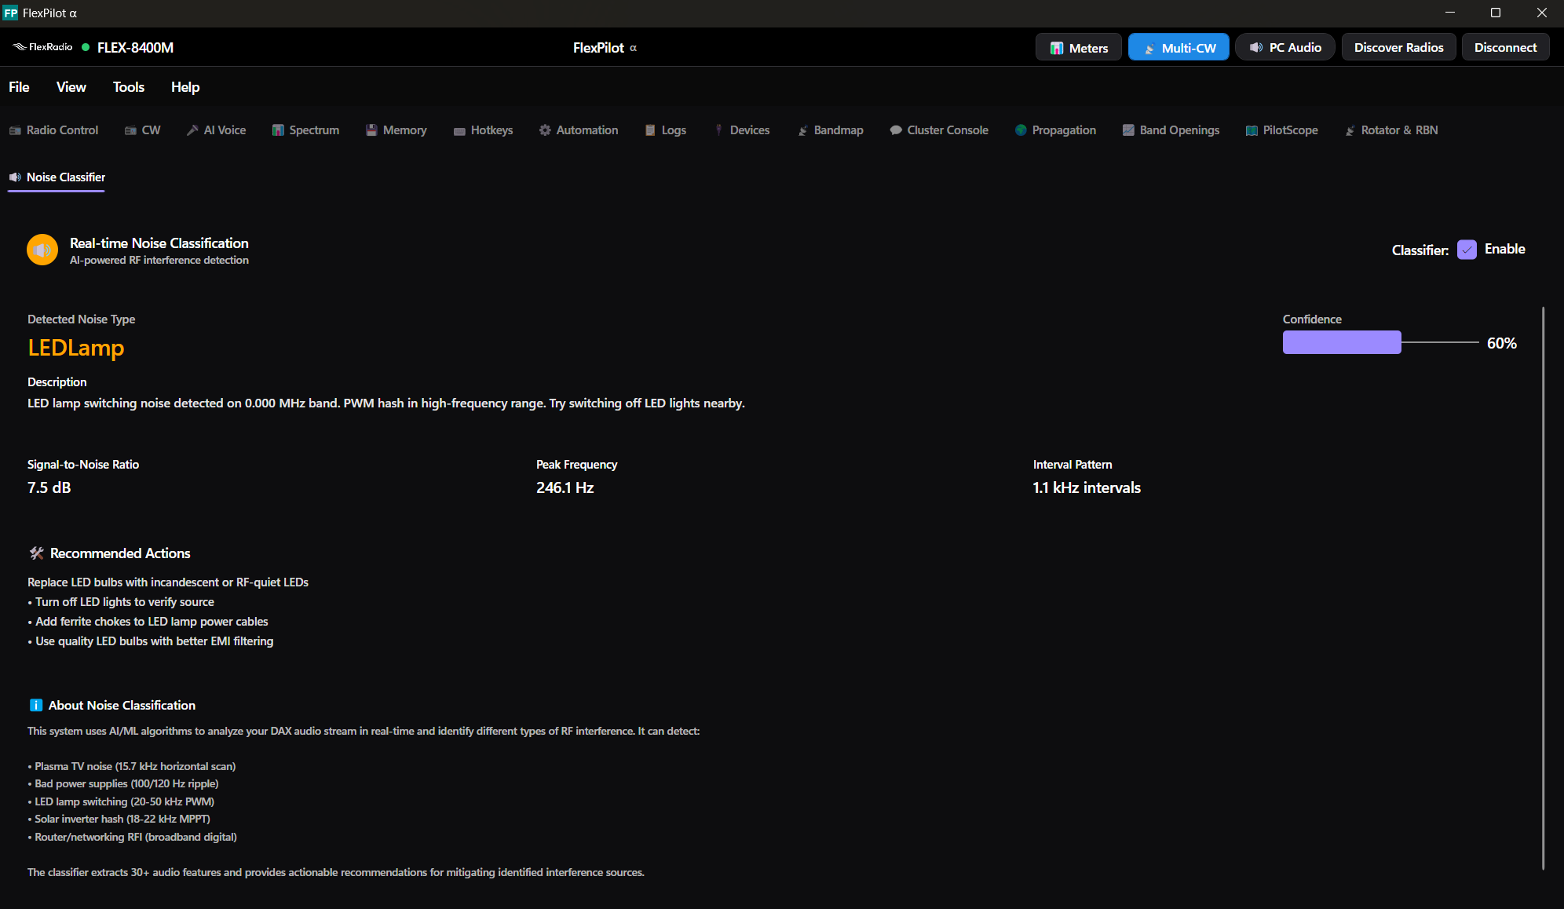This screenshot has width=1564, height=909.
Task: Click the Confidence progress bar
Action: click(1380, 342)
